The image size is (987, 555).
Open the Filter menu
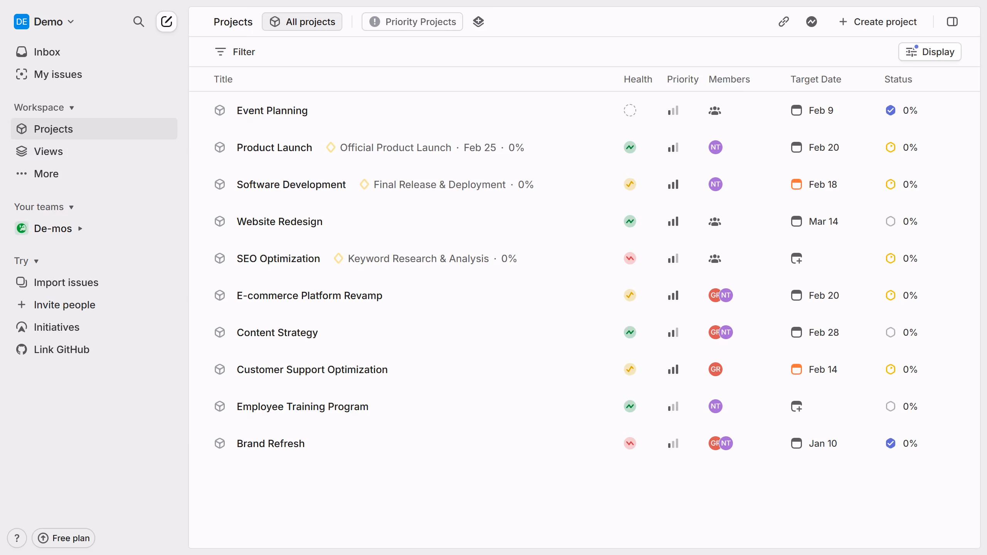point(235,52)
